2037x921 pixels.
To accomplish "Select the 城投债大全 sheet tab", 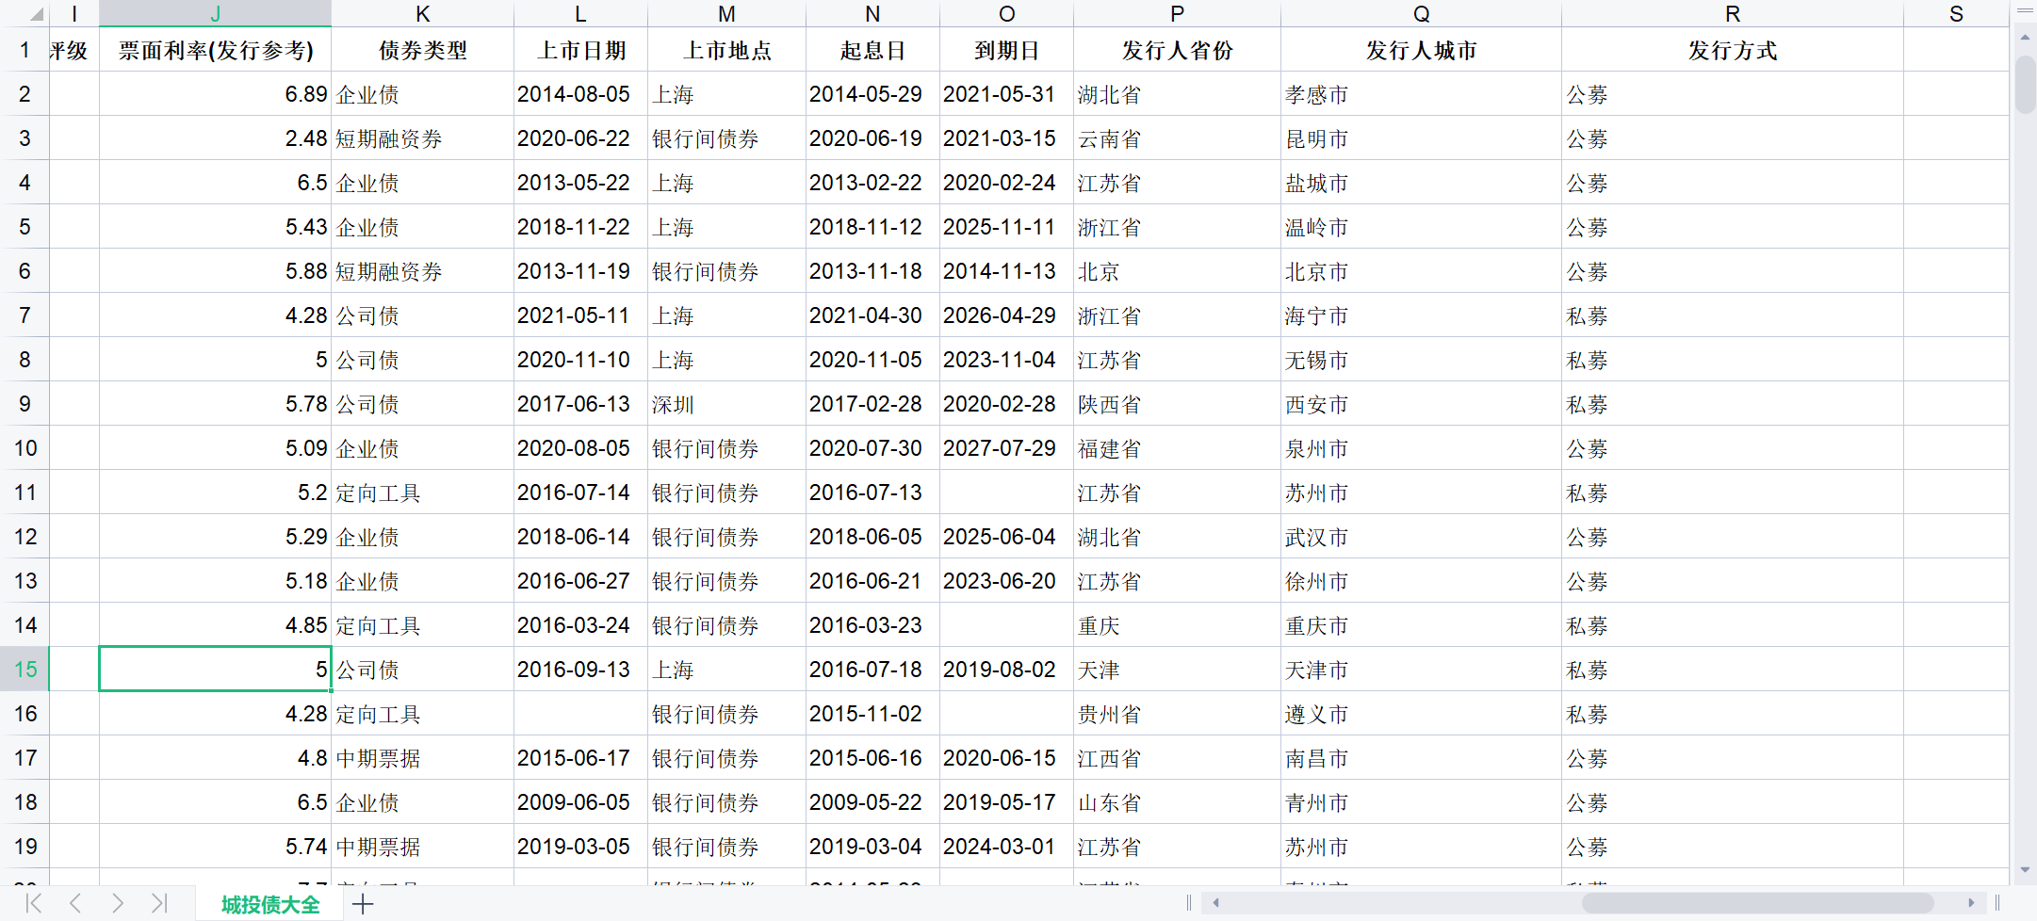I will pyautogui.click(x=270, y=904).
